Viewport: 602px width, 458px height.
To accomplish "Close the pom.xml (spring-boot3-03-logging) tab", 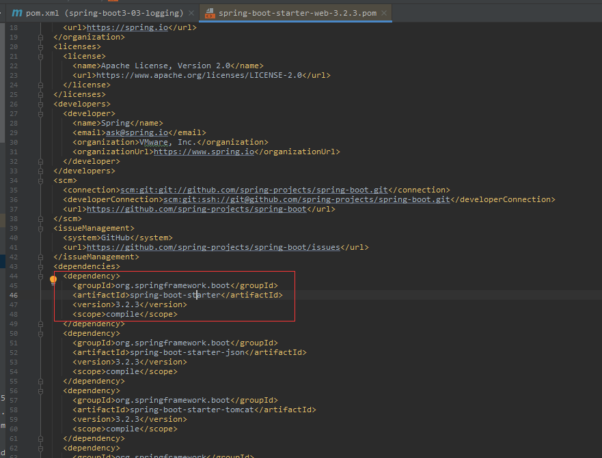I will click(191, 14).
